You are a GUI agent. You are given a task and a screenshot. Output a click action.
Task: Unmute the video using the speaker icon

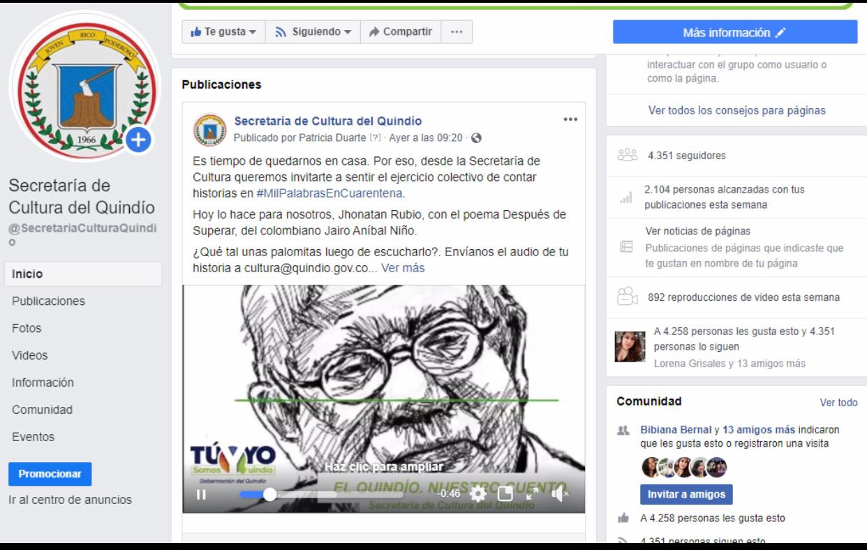point(560,493)
